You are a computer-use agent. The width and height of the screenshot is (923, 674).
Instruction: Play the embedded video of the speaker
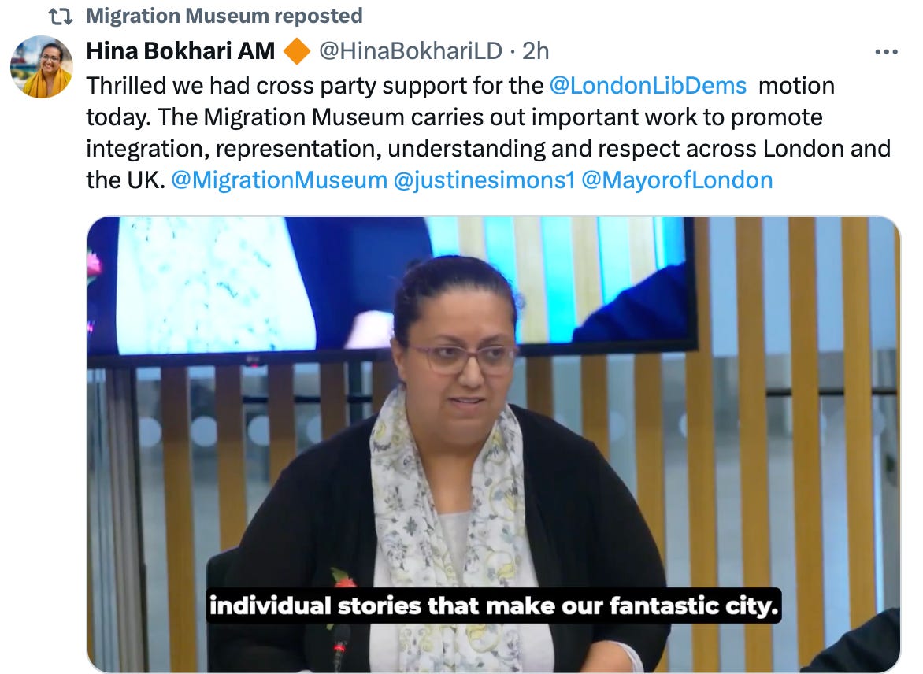493,444
